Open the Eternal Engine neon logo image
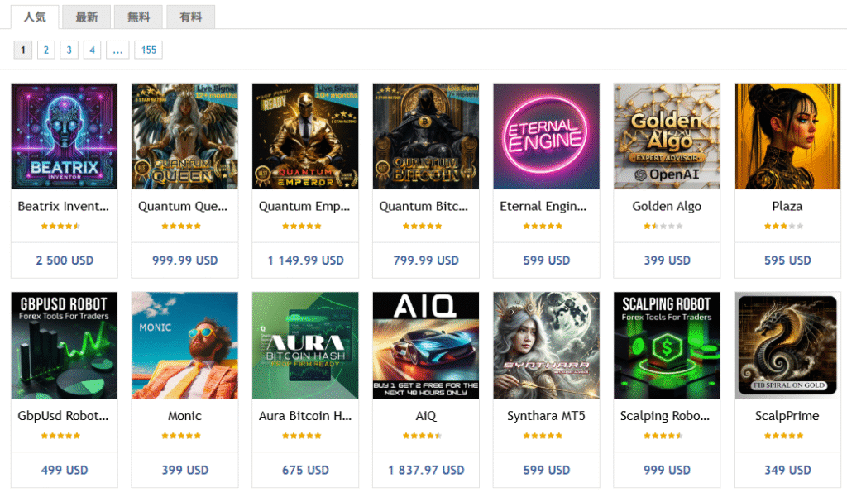This screenshot has height=497, width=847. point(546,136)
